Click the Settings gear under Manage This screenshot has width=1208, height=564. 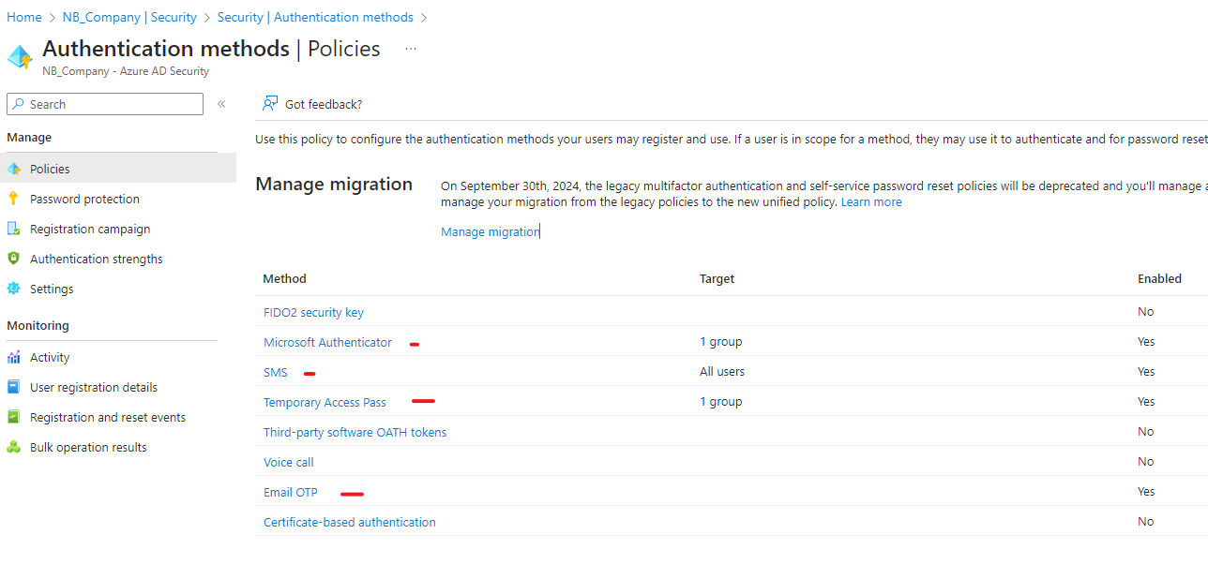13,288
